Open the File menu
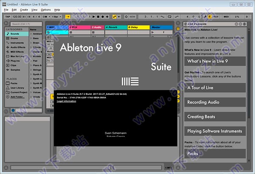255x174 pixels. tap(6, 10)
